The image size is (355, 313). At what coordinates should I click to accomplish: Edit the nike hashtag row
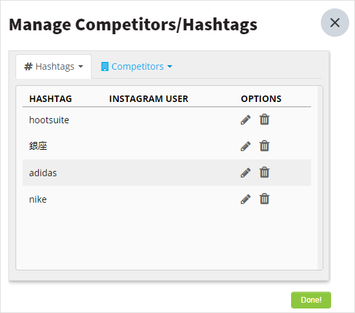tap(246, 199)
